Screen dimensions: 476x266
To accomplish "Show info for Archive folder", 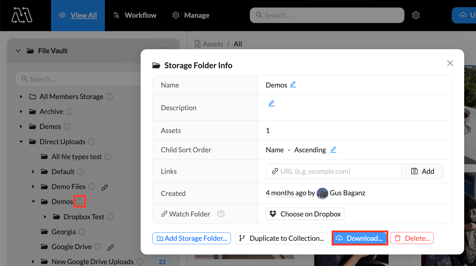I will tap(69, 112).
